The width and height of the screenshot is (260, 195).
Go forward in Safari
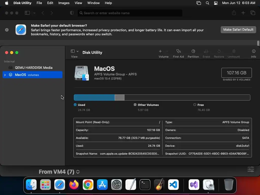coord(52,13)
